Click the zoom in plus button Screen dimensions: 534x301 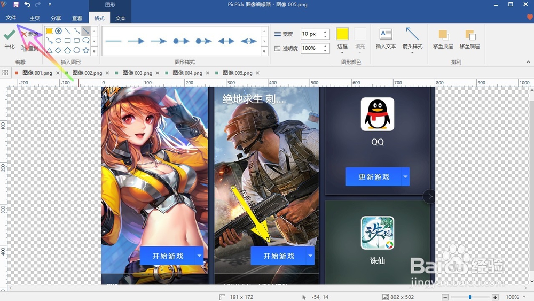coord(495,297)
